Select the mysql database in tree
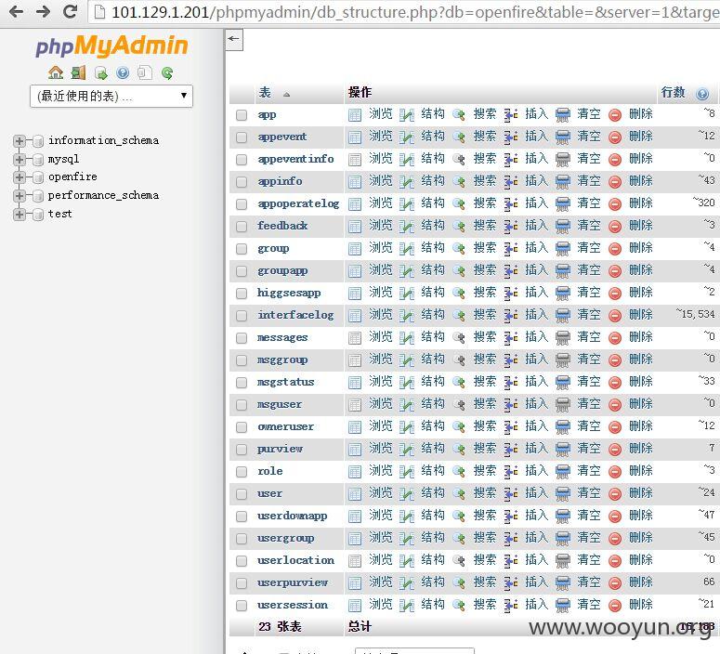This screenshot has height=654, width=720. point(63,159)
